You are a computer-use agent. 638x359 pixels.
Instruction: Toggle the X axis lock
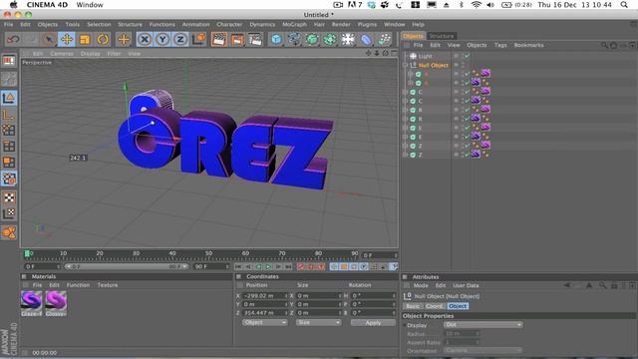[x=145, y=40]
